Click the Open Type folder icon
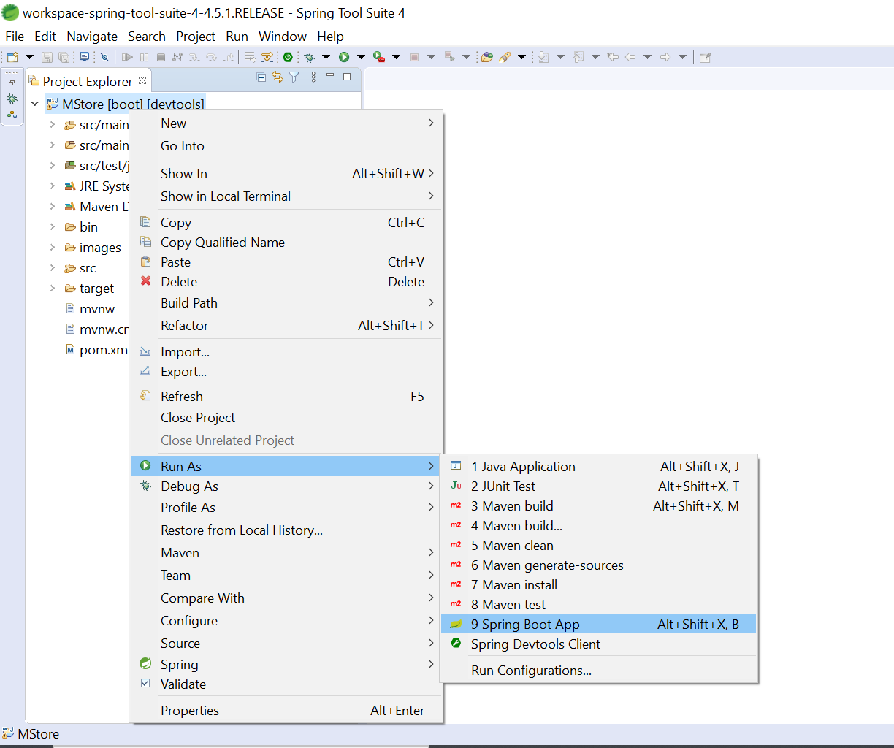 point(486,57)
